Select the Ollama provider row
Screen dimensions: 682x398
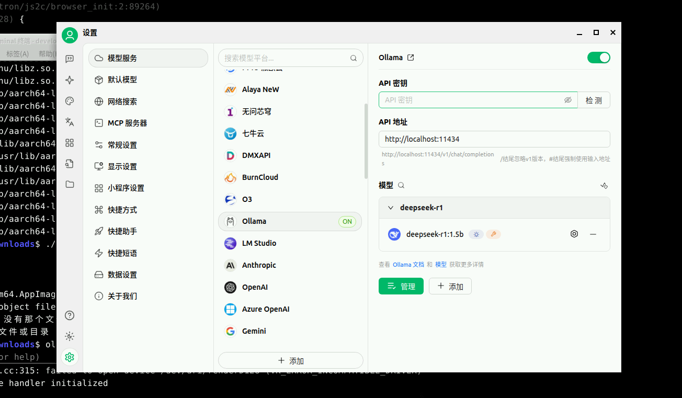(x=290, y=221)
